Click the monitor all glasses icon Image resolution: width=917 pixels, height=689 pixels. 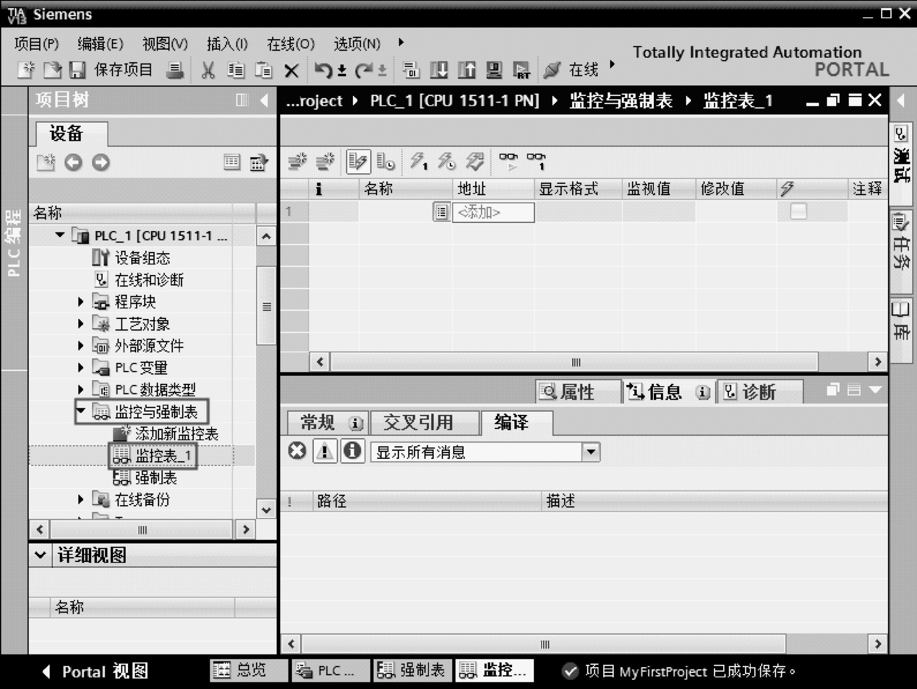(x=509, y=161)
